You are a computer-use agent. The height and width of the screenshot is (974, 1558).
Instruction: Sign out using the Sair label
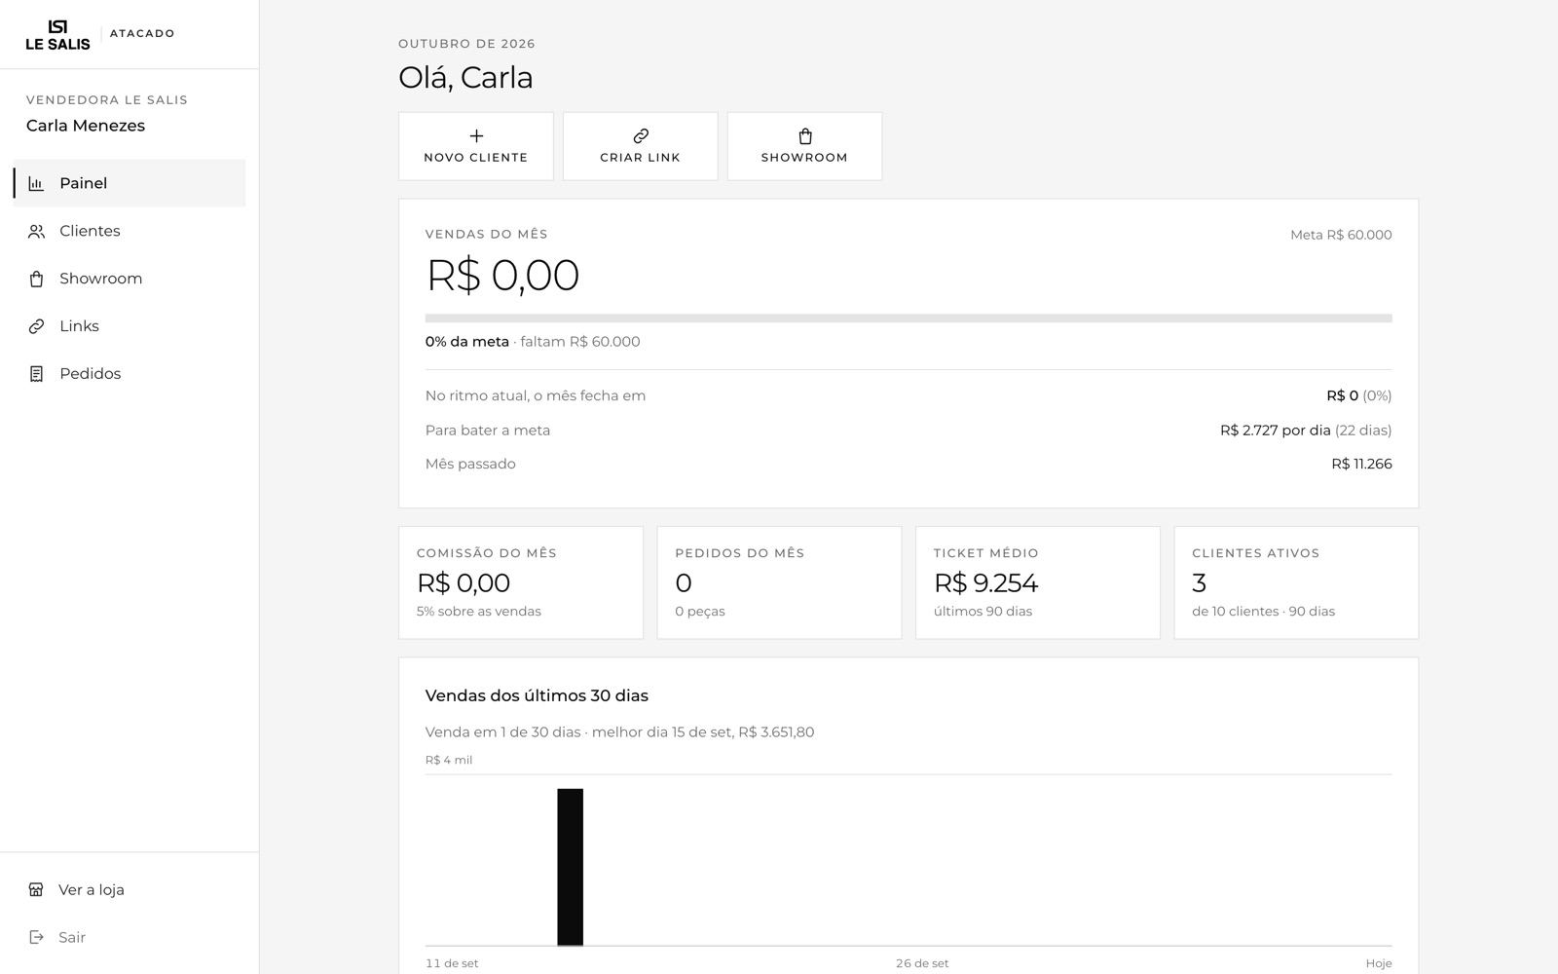click(72, 937)
